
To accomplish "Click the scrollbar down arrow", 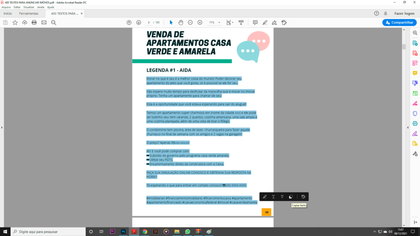I will [404, 225].
